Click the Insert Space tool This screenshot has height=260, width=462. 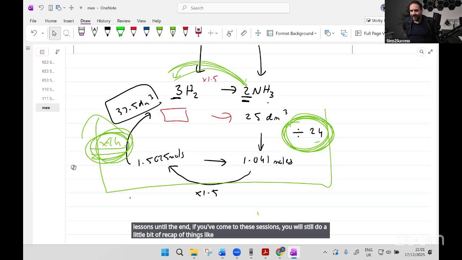tap(258, 33)
